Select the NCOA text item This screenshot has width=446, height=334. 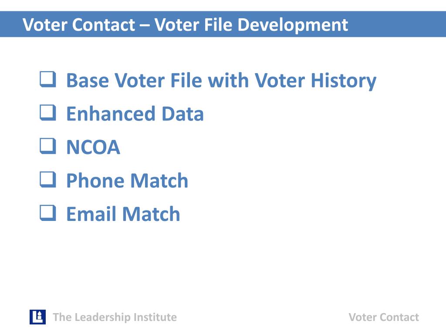pyautogui.click(x=93, y=147)
